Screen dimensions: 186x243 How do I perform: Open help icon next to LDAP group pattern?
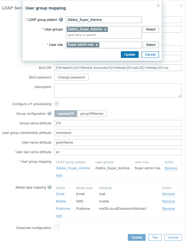coord(61,20)
